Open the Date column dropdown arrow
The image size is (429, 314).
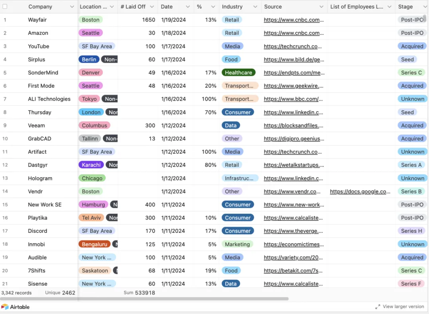[x=188, y=7]
